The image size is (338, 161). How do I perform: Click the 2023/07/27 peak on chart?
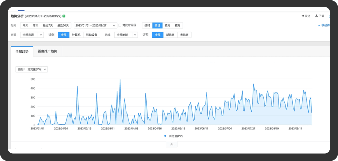click(253, 84)
